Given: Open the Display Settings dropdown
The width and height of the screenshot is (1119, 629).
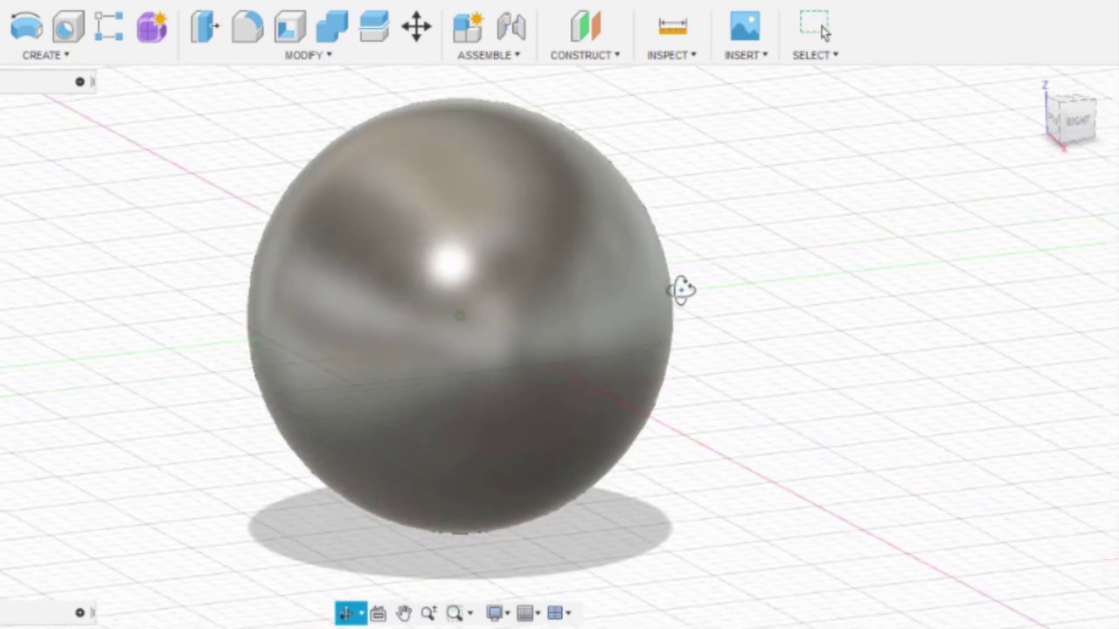Looking at the screenshot, I should pyautogui.click(x=499, y=613).
